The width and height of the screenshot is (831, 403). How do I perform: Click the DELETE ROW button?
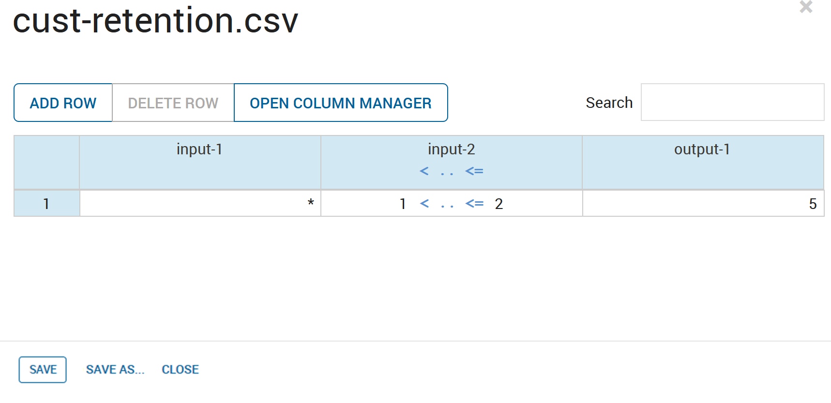[173, 103]
